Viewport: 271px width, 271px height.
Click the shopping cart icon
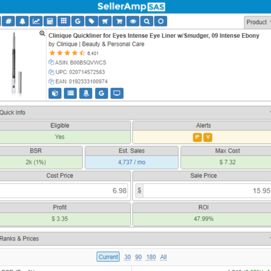[x=119, y=21]
